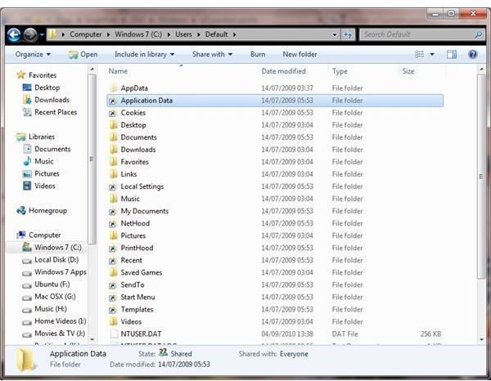Click the NTUSER.DAT file icon
This screenshot has height=381, width=491.
114,334
